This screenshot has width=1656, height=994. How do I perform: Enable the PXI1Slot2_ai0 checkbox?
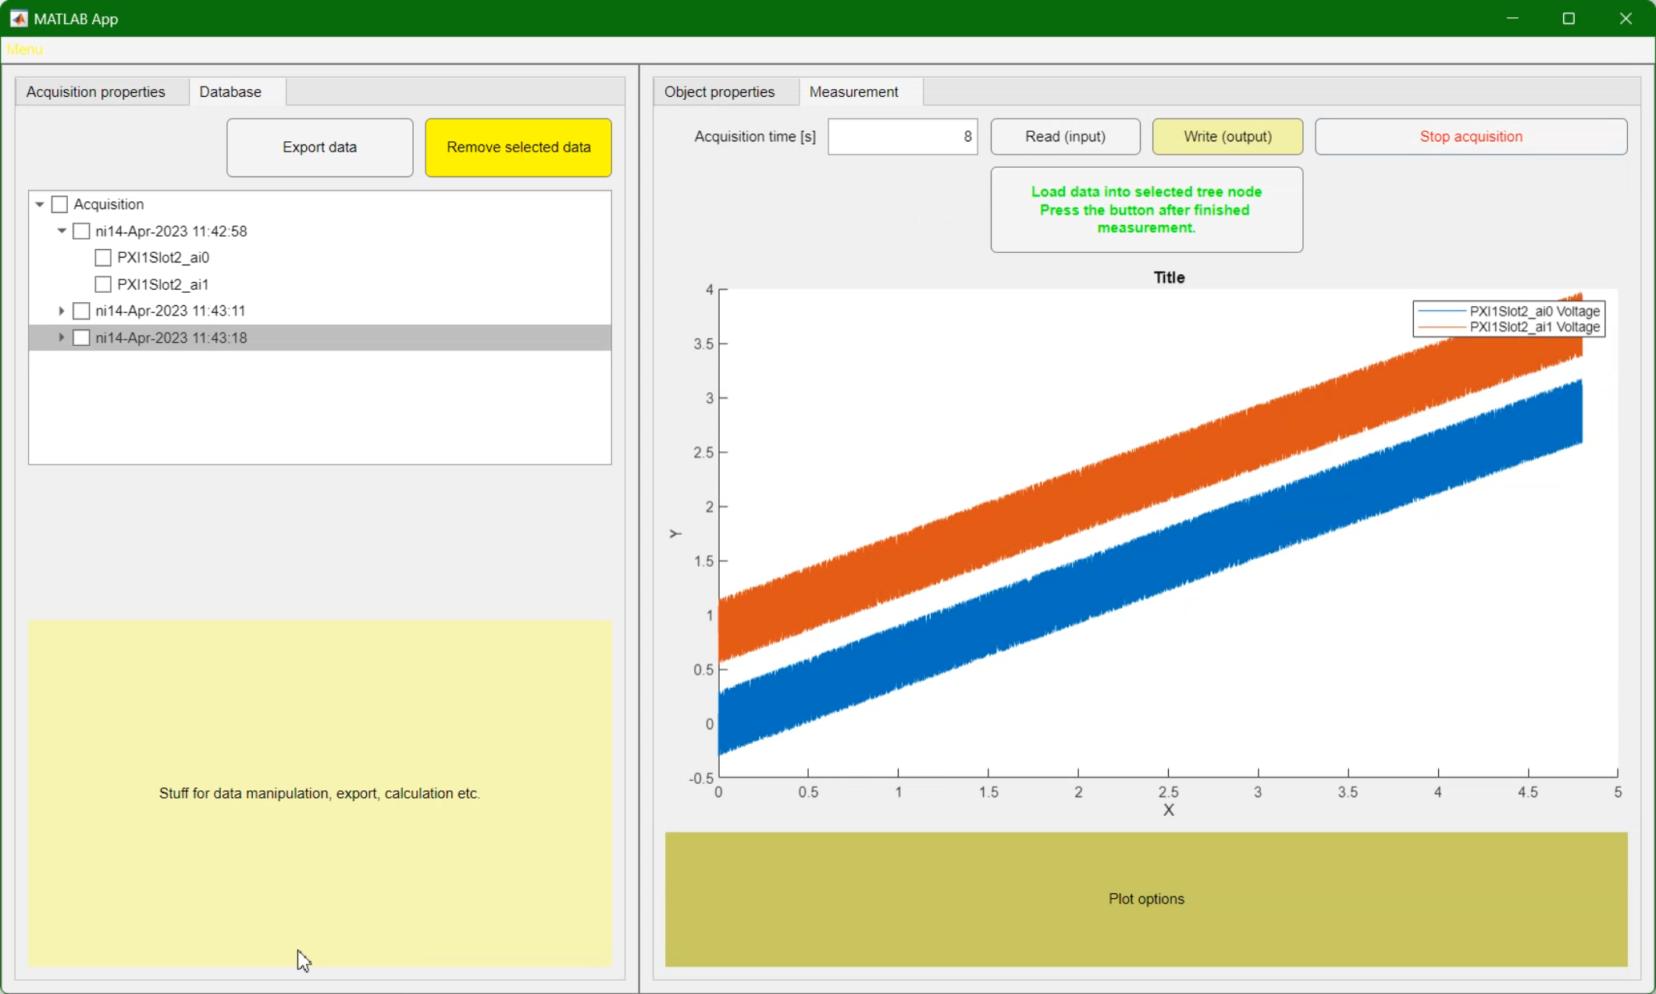[102, 257]
